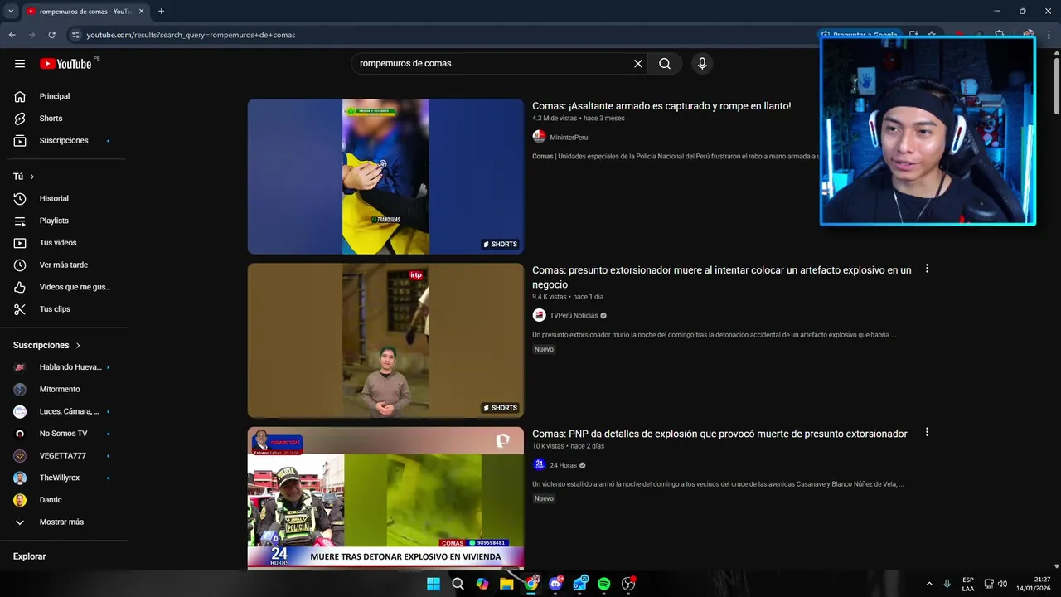View site information icon in address bar

tap(75, 35)
